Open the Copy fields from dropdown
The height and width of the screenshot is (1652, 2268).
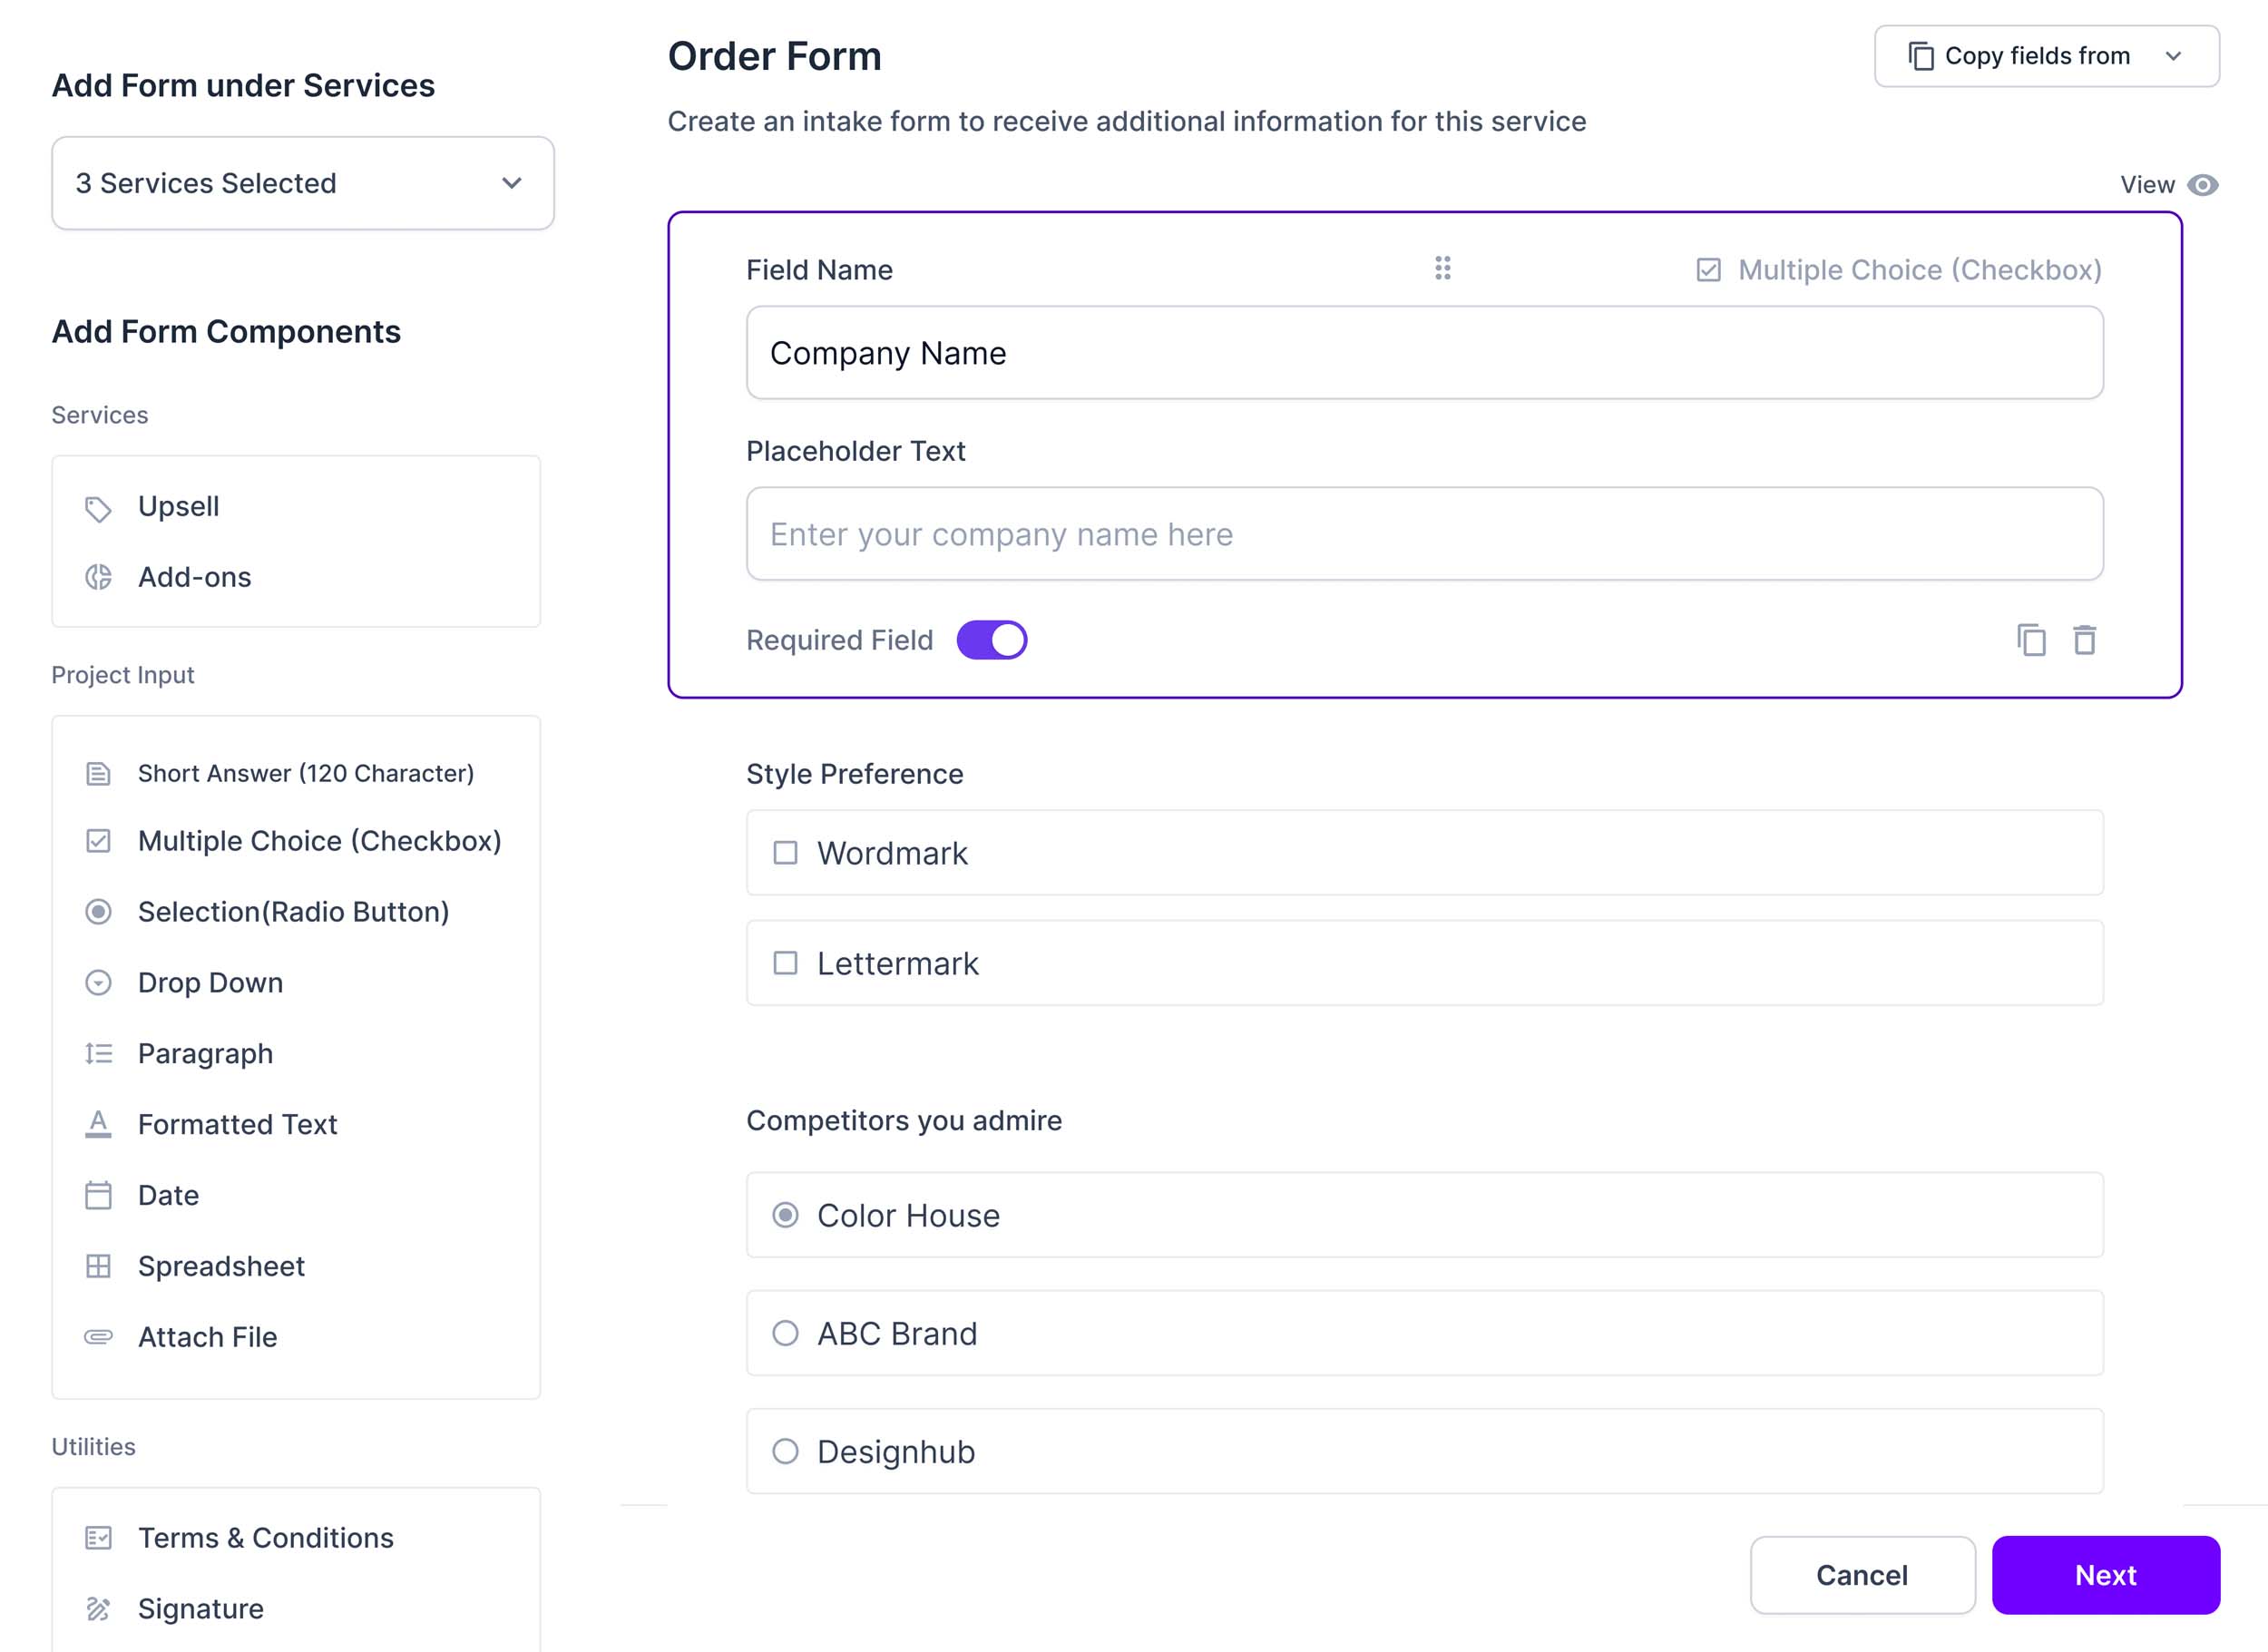pyautogui.click(x=2045, y=56)
